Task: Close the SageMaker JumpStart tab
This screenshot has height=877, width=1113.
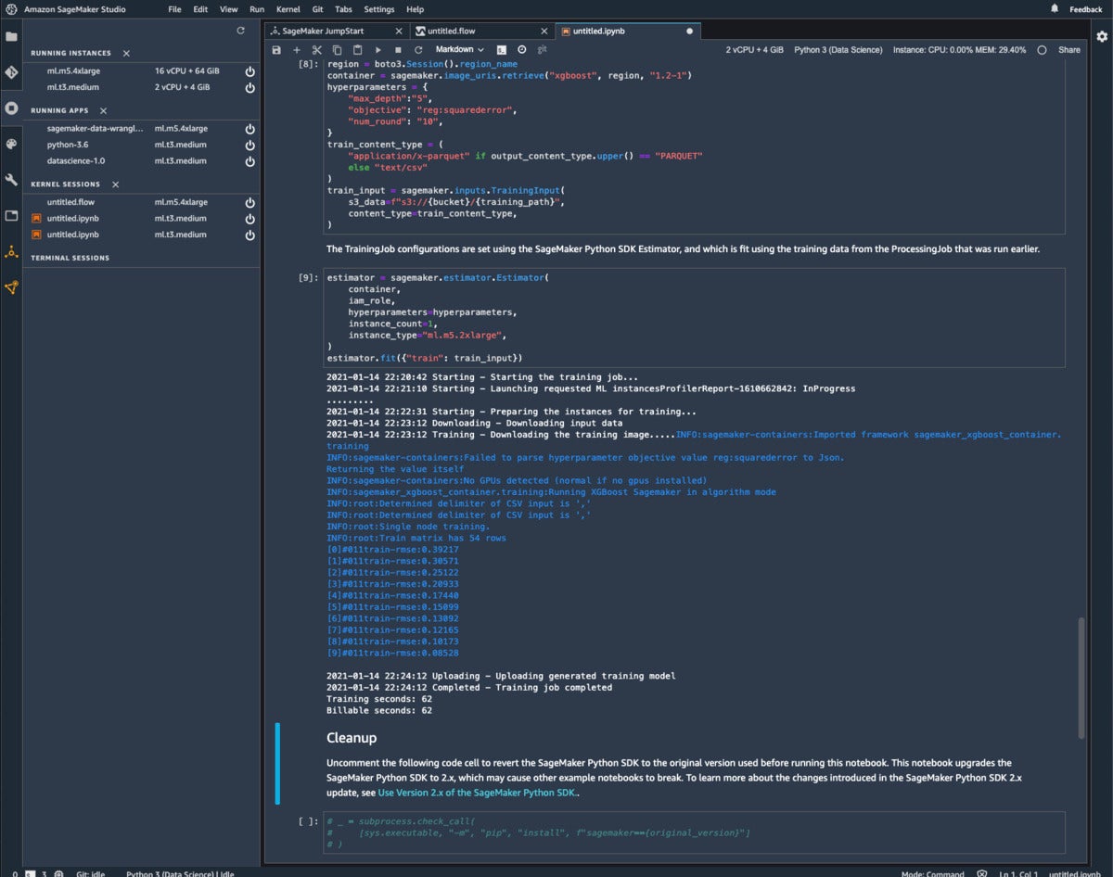Action: pyautogui.click(x=397, y=31)
